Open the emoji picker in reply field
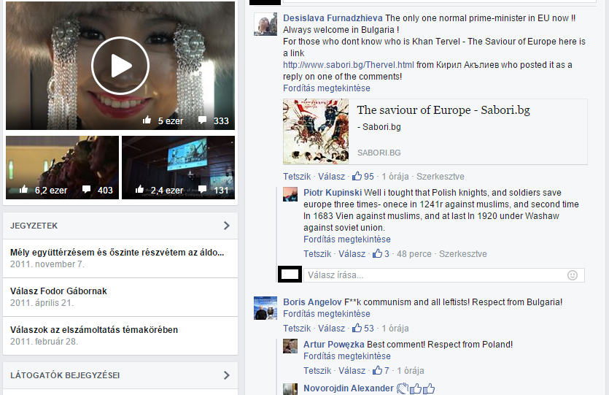The height and width of the screenshot is (395, 609). [x=573, y=275]
